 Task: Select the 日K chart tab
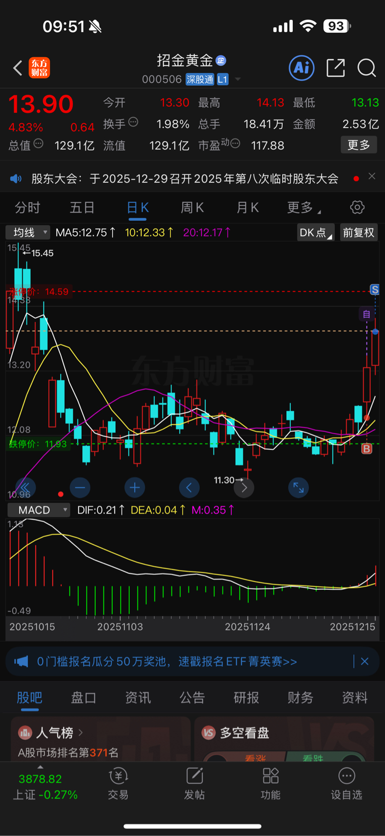click(137, 207)
